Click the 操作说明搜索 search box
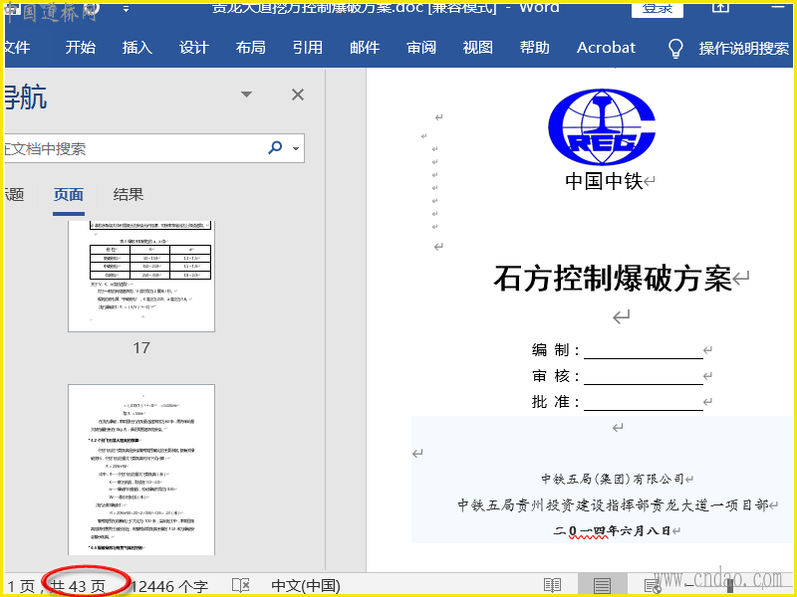797x597 pixels. coord(743,48)
